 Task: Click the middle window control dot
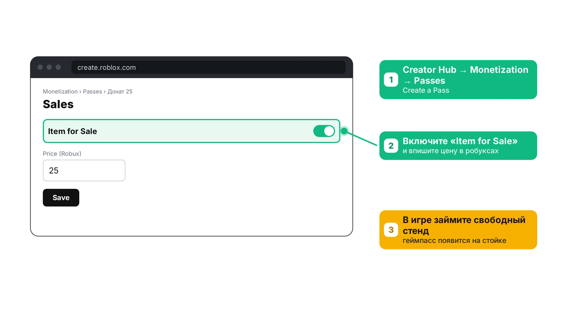(x=49, y=67)
